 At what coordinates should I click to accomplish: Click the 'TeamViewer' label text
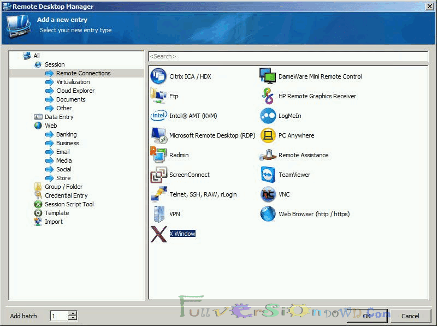pos(294,175)
